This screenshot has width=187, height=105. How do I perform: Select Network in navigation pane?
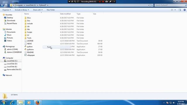pos(8,75)
